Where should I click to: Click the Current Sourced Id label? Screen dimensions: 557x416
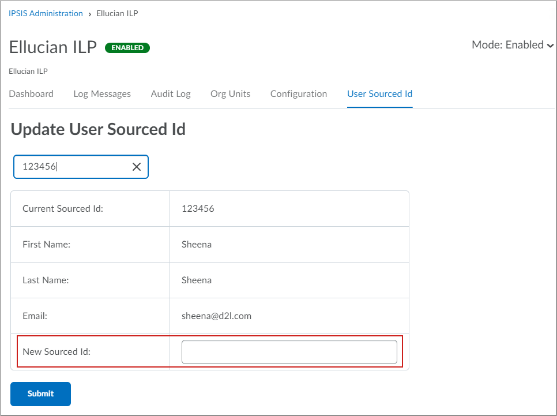63,209
